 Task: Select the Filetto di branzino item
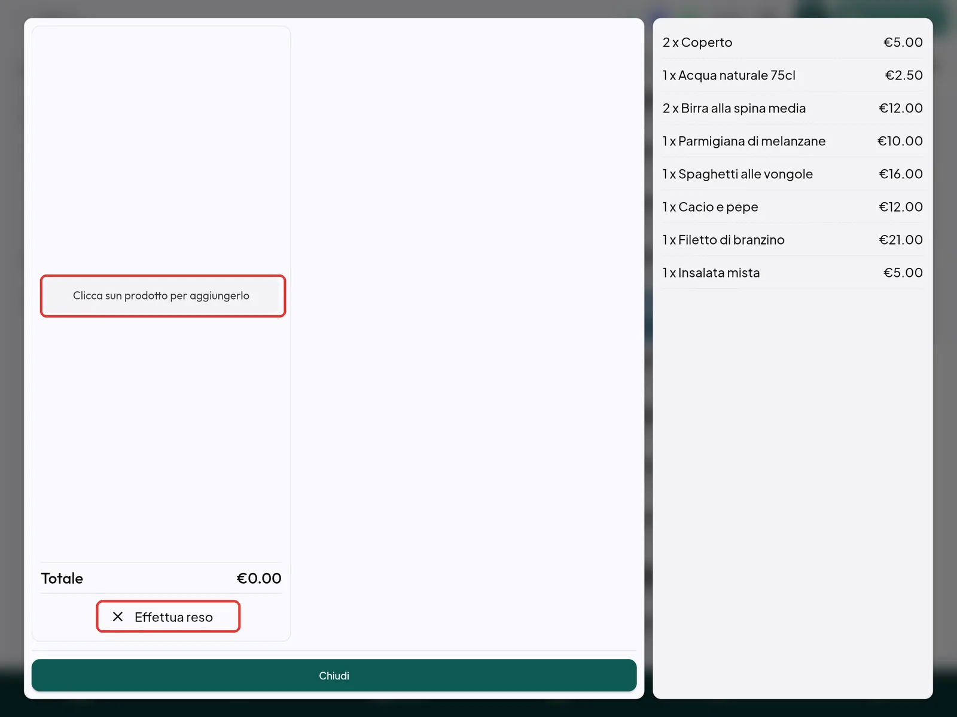point(793,240)
